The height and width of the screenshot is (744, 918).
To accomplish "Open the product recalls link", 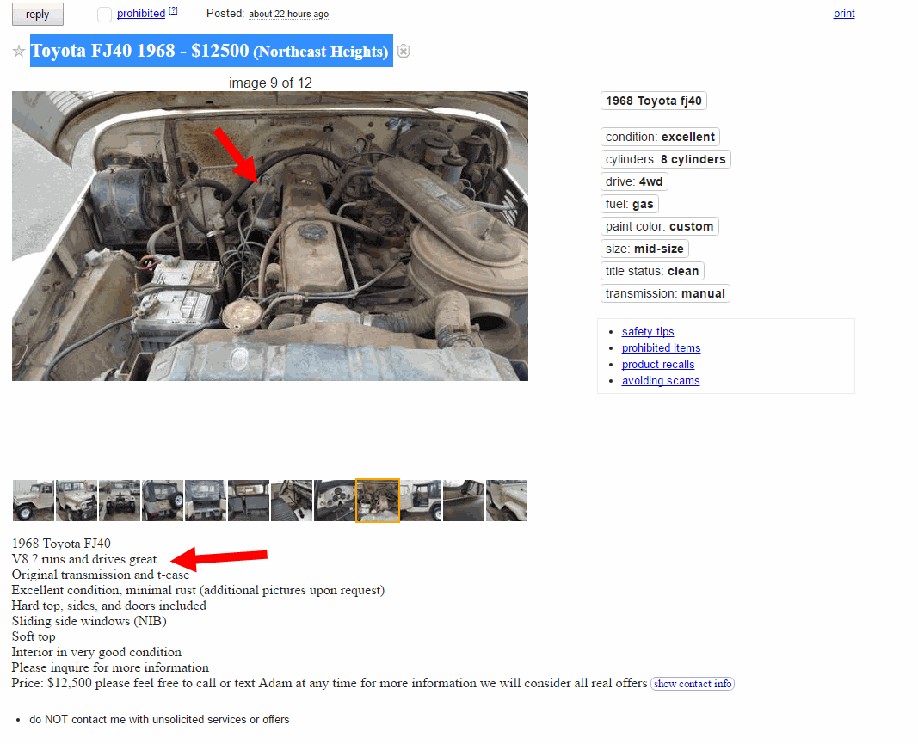I will (658, 365).
